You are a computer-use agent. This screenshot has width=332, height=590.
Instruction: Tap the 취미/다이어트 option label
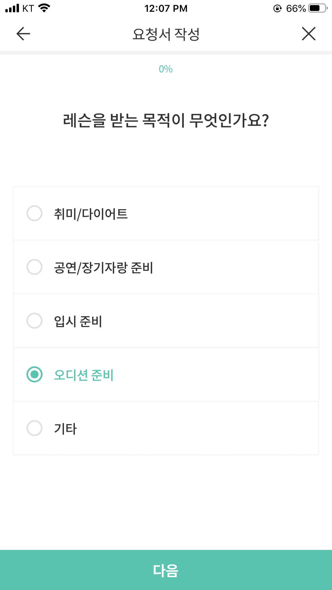91,214
